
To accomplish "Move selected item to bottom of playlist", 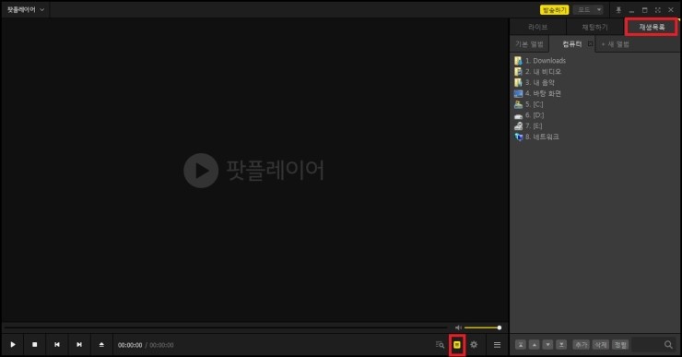I will [x=561, y=345].
